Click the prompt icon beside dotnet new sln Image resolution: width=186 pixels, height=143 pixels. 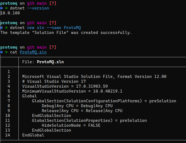2,28
